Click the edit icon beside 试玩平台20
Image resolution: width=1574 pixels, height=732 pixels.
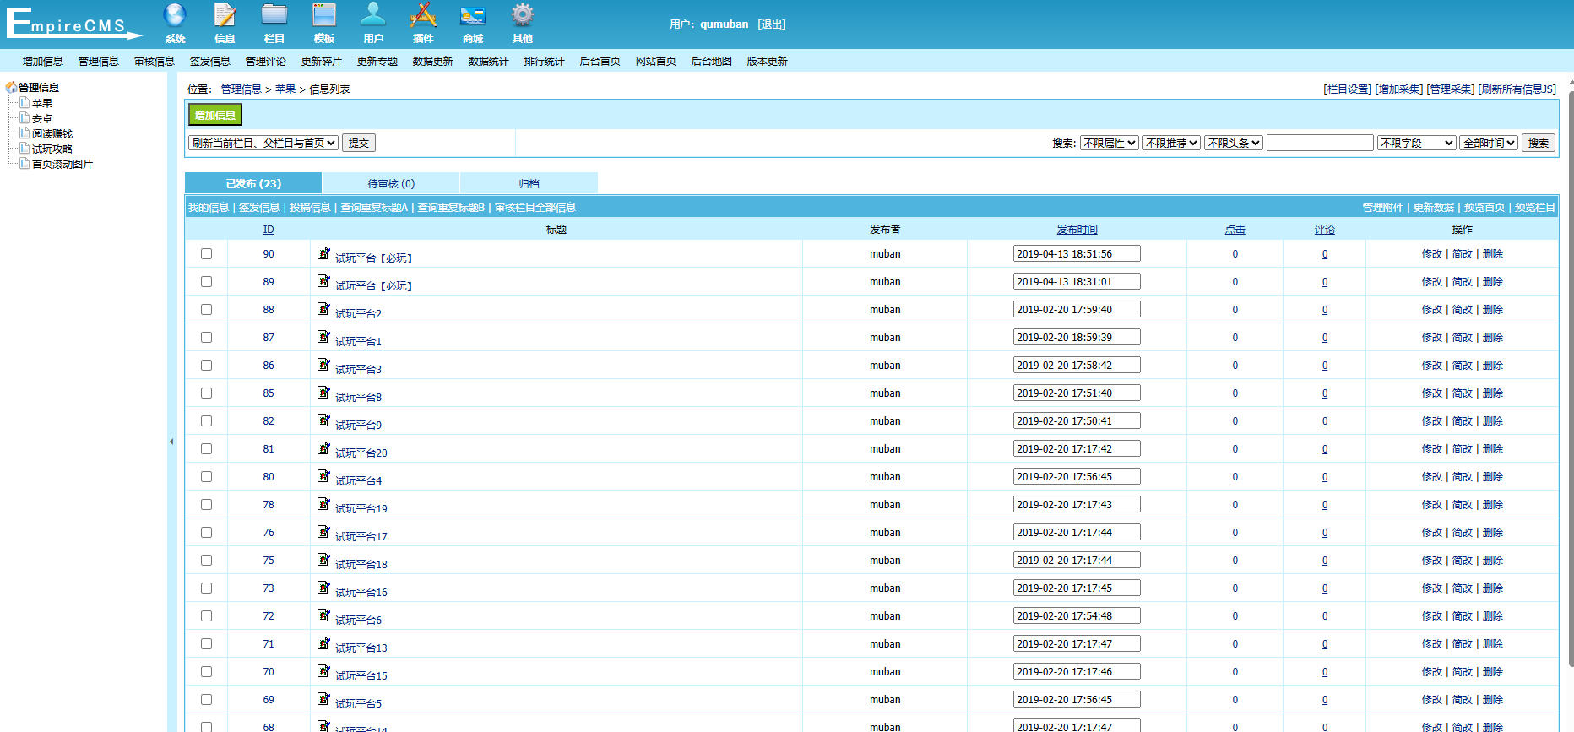pyautogui.click(x=323, y=447)
